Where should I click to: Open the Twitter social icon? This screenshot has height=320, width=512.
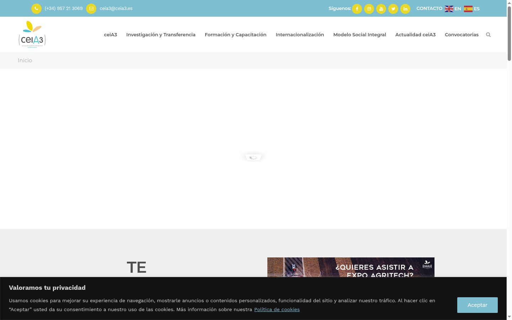393,9
